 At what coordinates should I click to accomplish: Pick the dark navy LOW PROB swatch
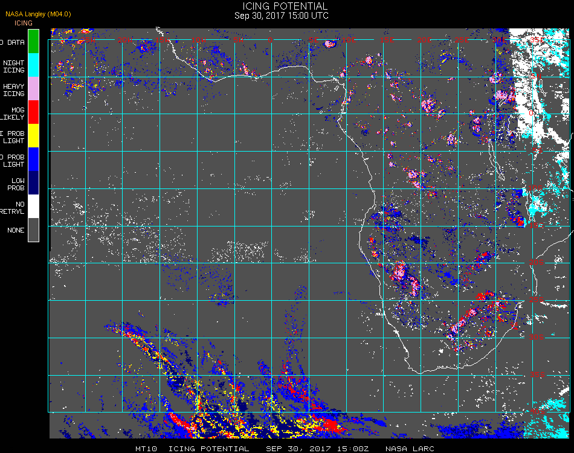33,183
